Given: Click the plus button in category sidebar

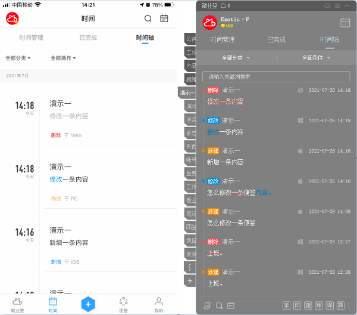Looking at the screenshot, I should point(190,281).
